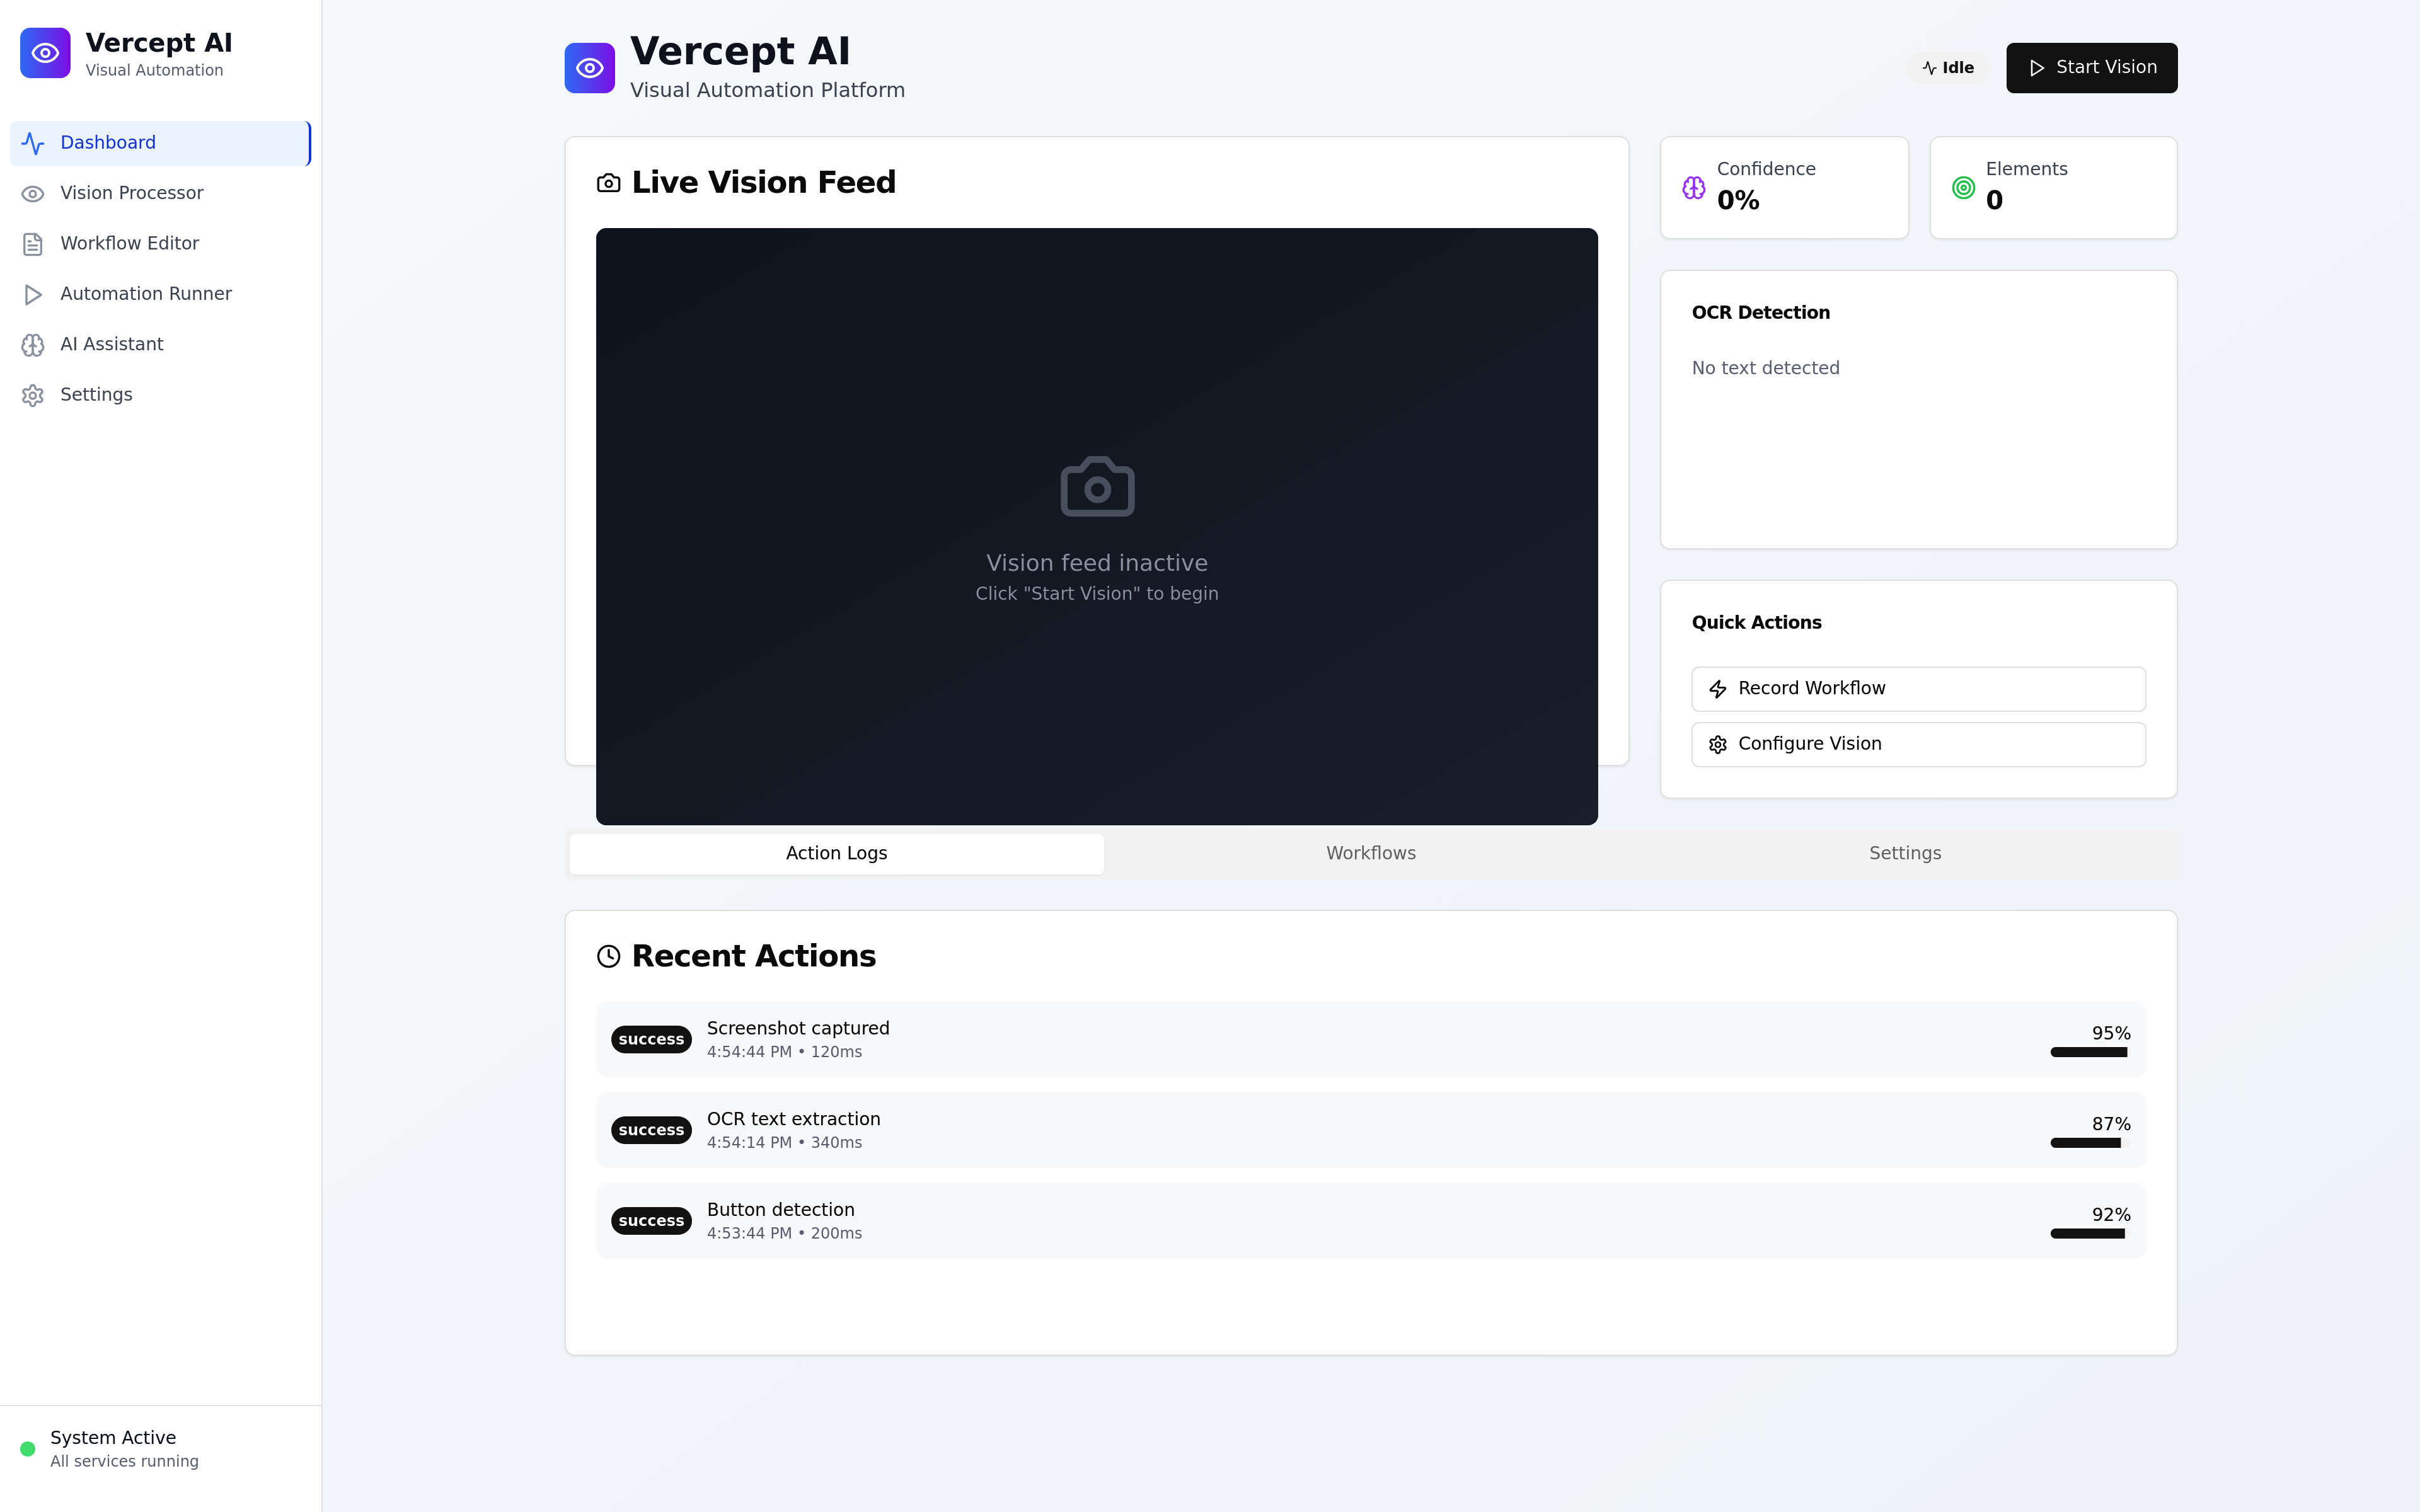Click the purple brain Confidence icon

tap(1693, 188)
